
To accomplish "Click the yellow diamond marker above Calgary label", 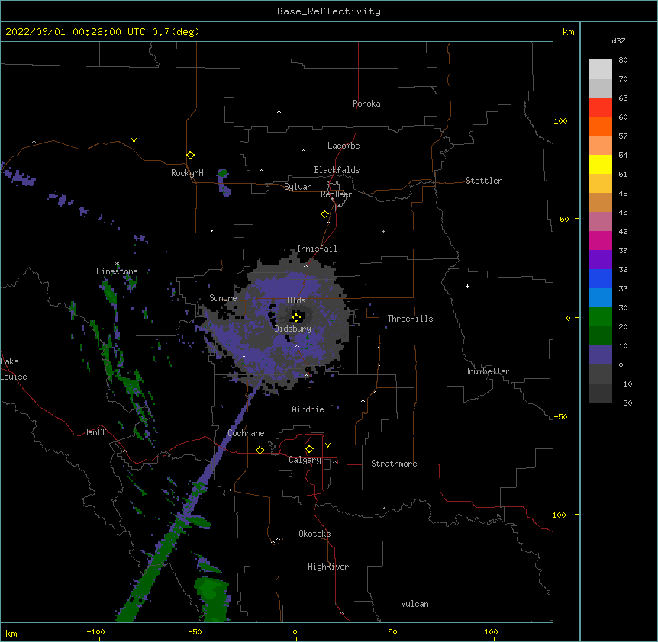I will [x=309, y=449].
